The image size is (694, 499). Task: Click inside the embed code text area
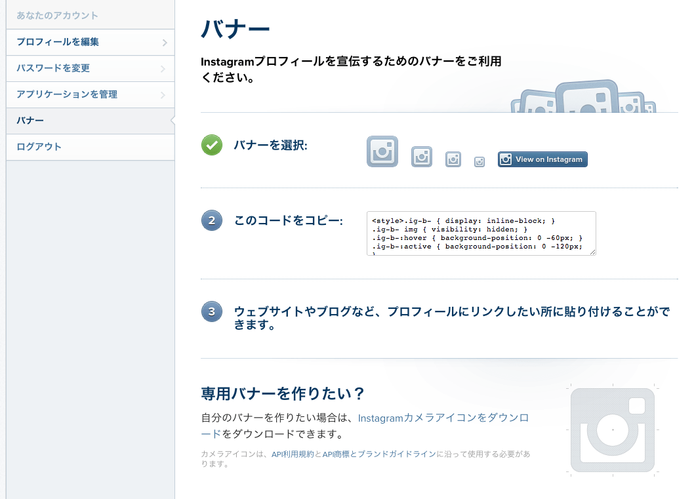pyautogui.click(x=481, y=233)
